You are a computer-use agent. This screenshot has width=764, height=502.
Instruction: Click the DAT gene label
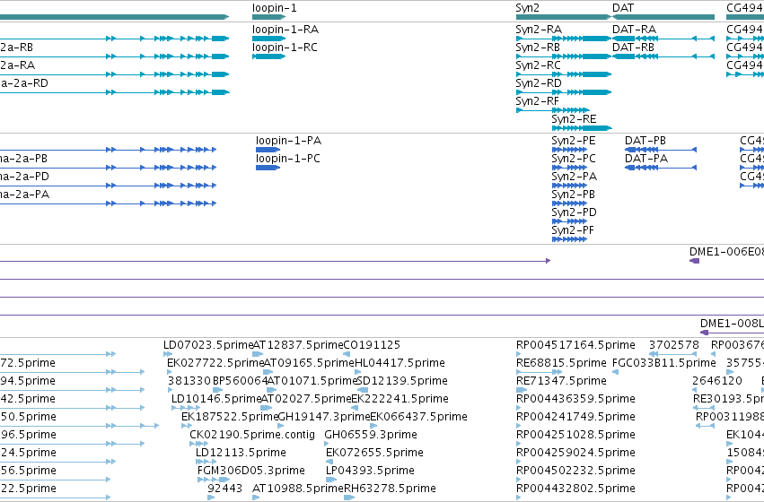click(x=623, y=8)
